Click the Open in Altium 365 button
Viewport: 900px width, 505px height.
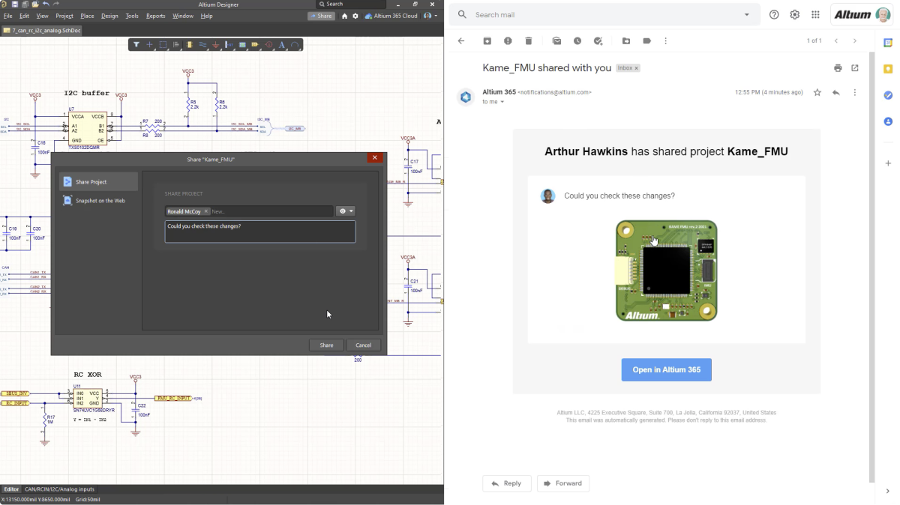(x=666, y=370)
